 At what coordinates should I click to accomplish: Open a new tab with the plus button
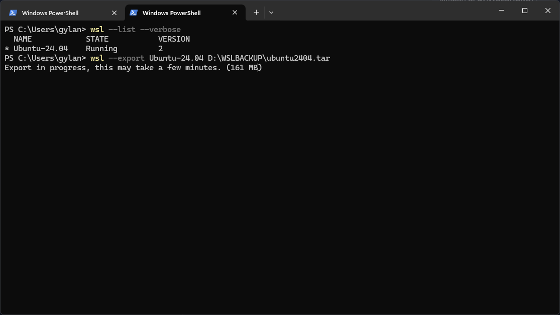coord(256,13)
